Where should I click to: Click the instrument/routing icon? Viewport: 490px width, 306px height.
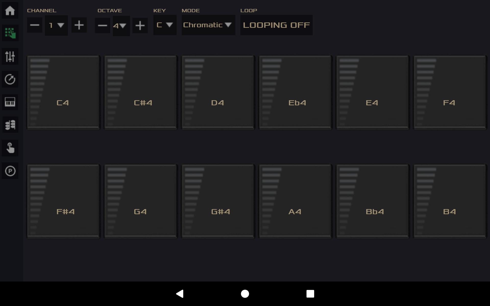coord(10,125)
